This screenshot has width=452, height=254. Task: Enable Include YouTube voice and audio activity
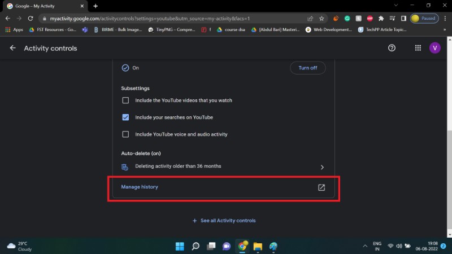point(125,134)
